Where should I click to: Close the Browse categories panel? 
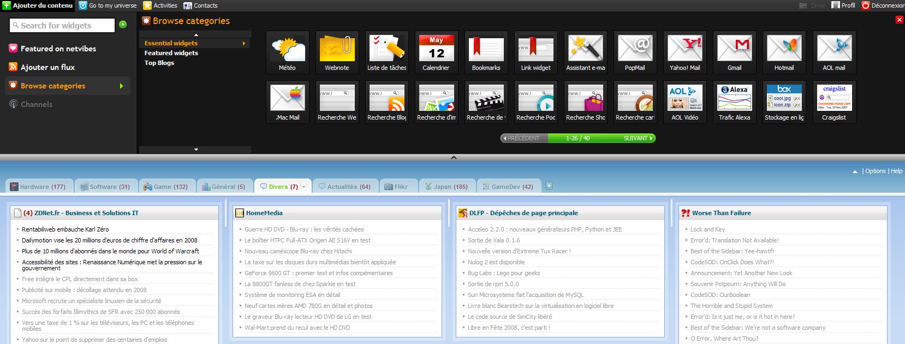tap(899, 20)
